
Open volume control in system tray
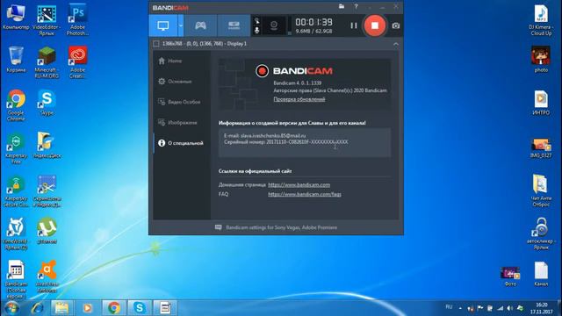(x=509, y=308)
